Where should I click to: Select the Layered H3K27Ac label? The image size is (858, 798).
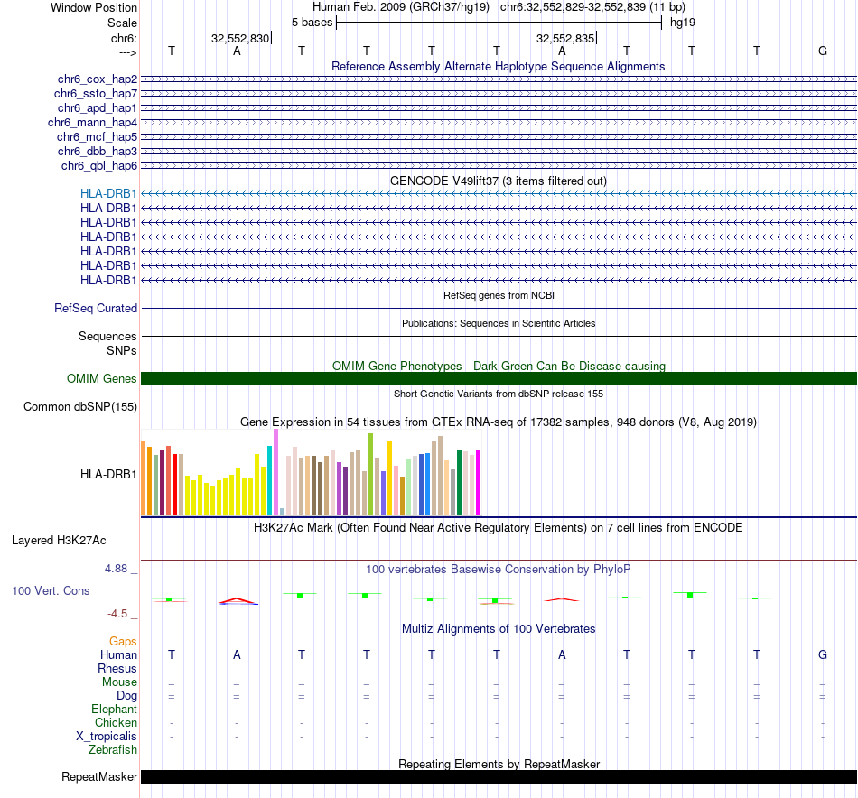click(59, 541)
